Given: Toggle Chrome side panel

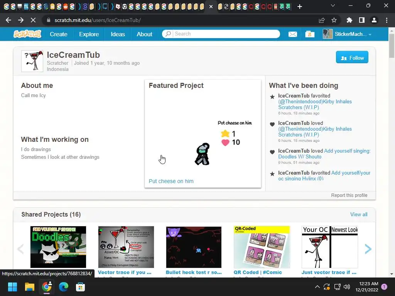Looking at the screenshot, I should (362, 20).
